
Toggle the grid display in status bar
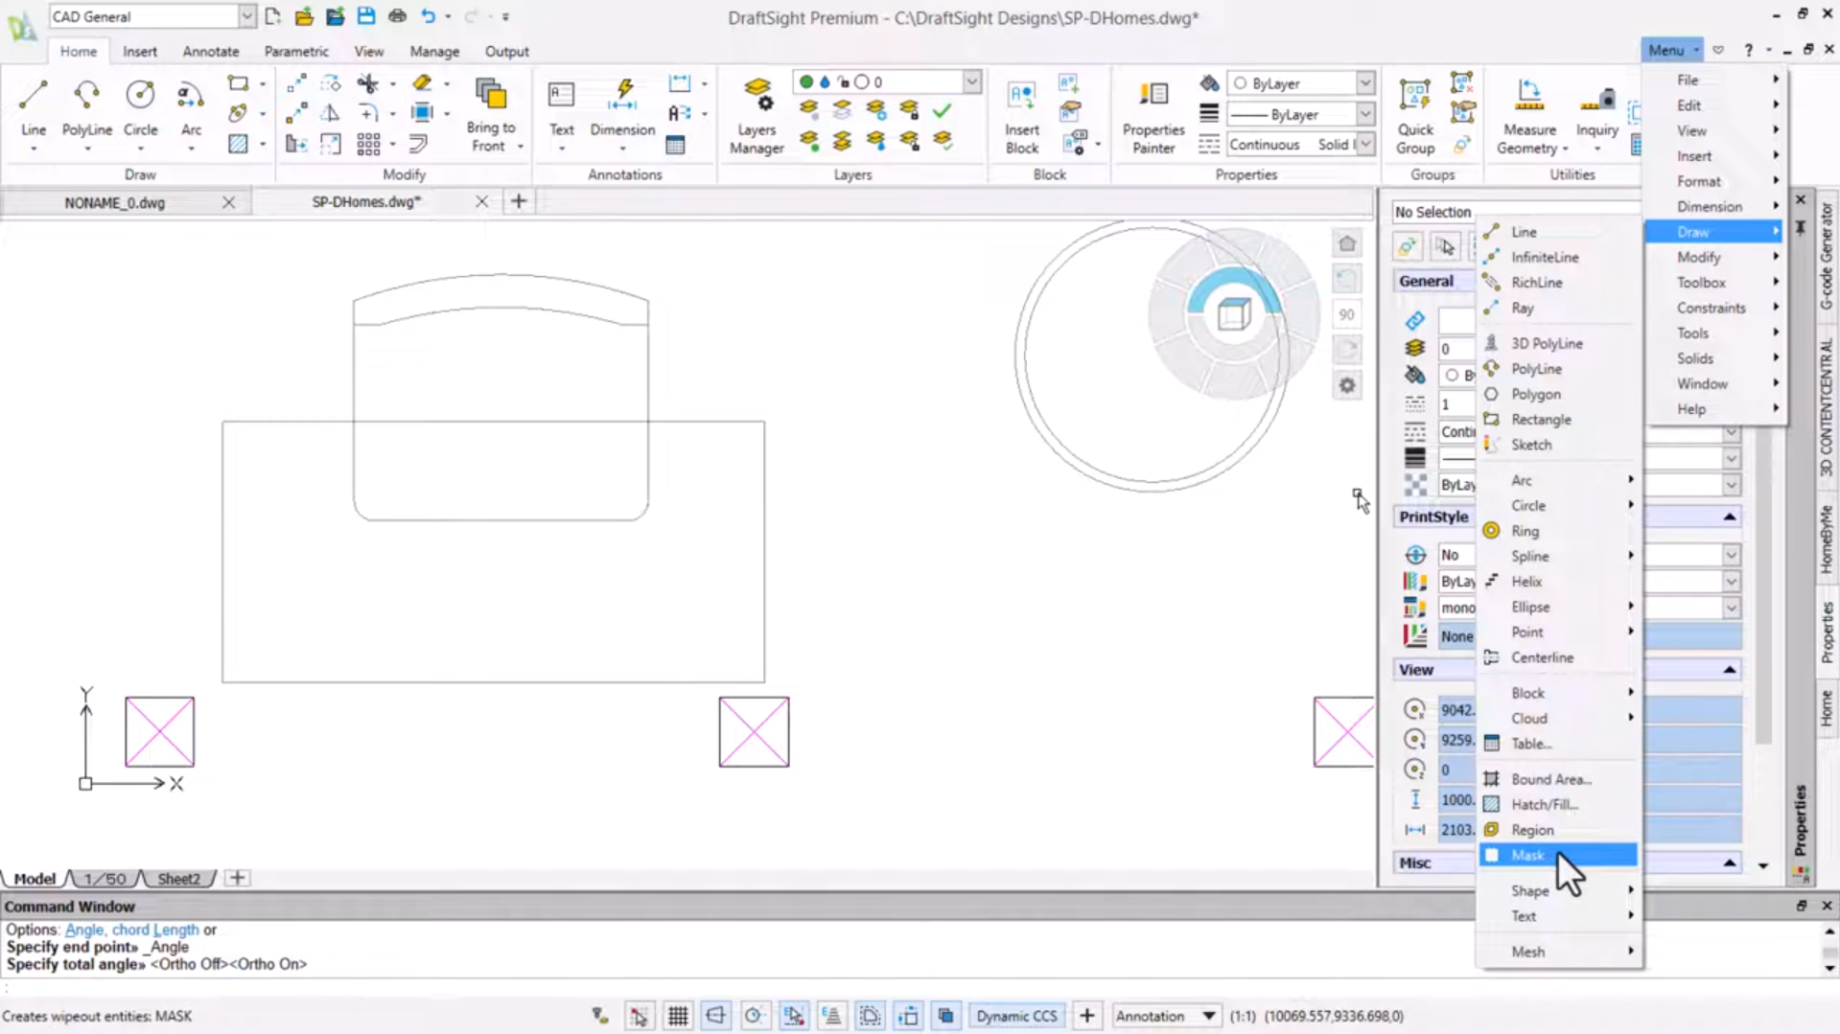pyautogui.click(x=678, y=1016)
